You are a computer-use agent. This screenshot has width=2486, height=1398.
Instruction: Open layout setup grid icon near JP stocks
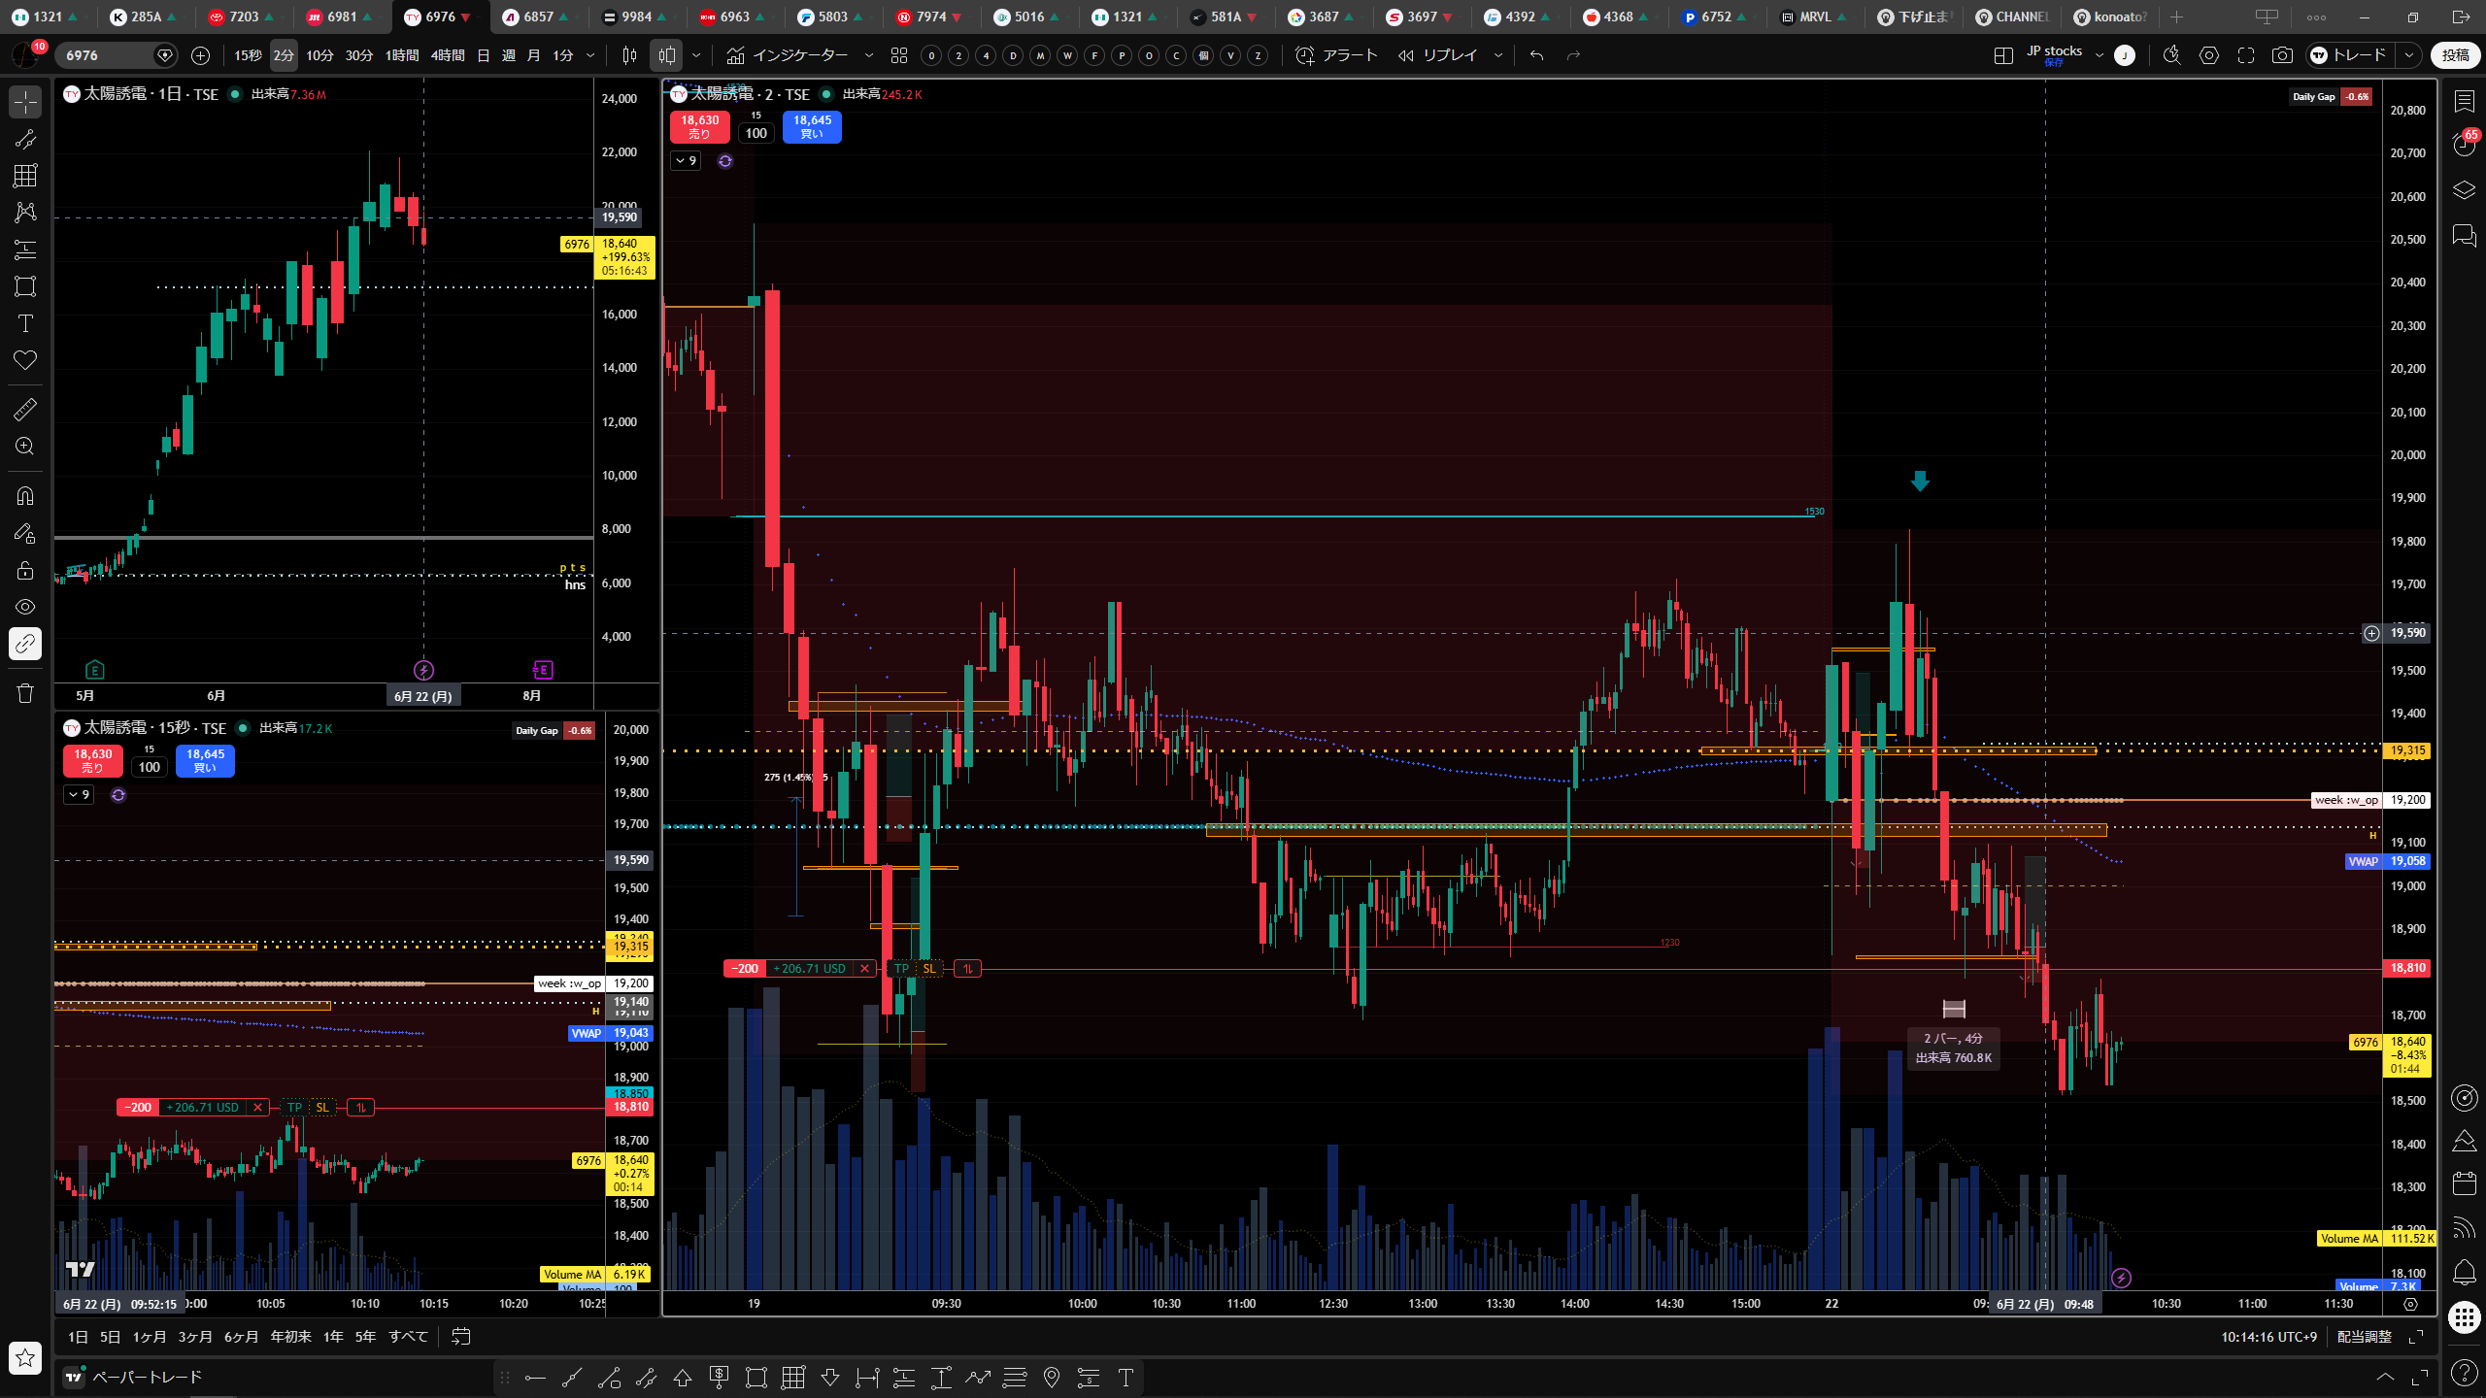[2003, 55]
